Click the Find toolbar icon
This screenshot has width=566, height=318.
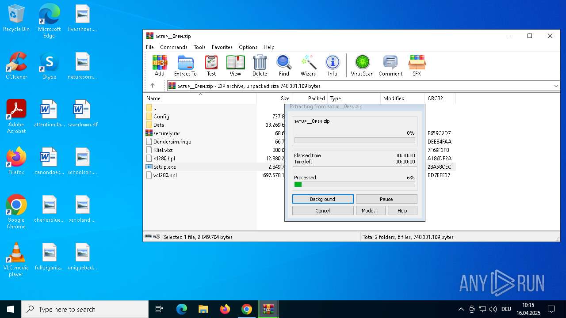click(284, 65)
